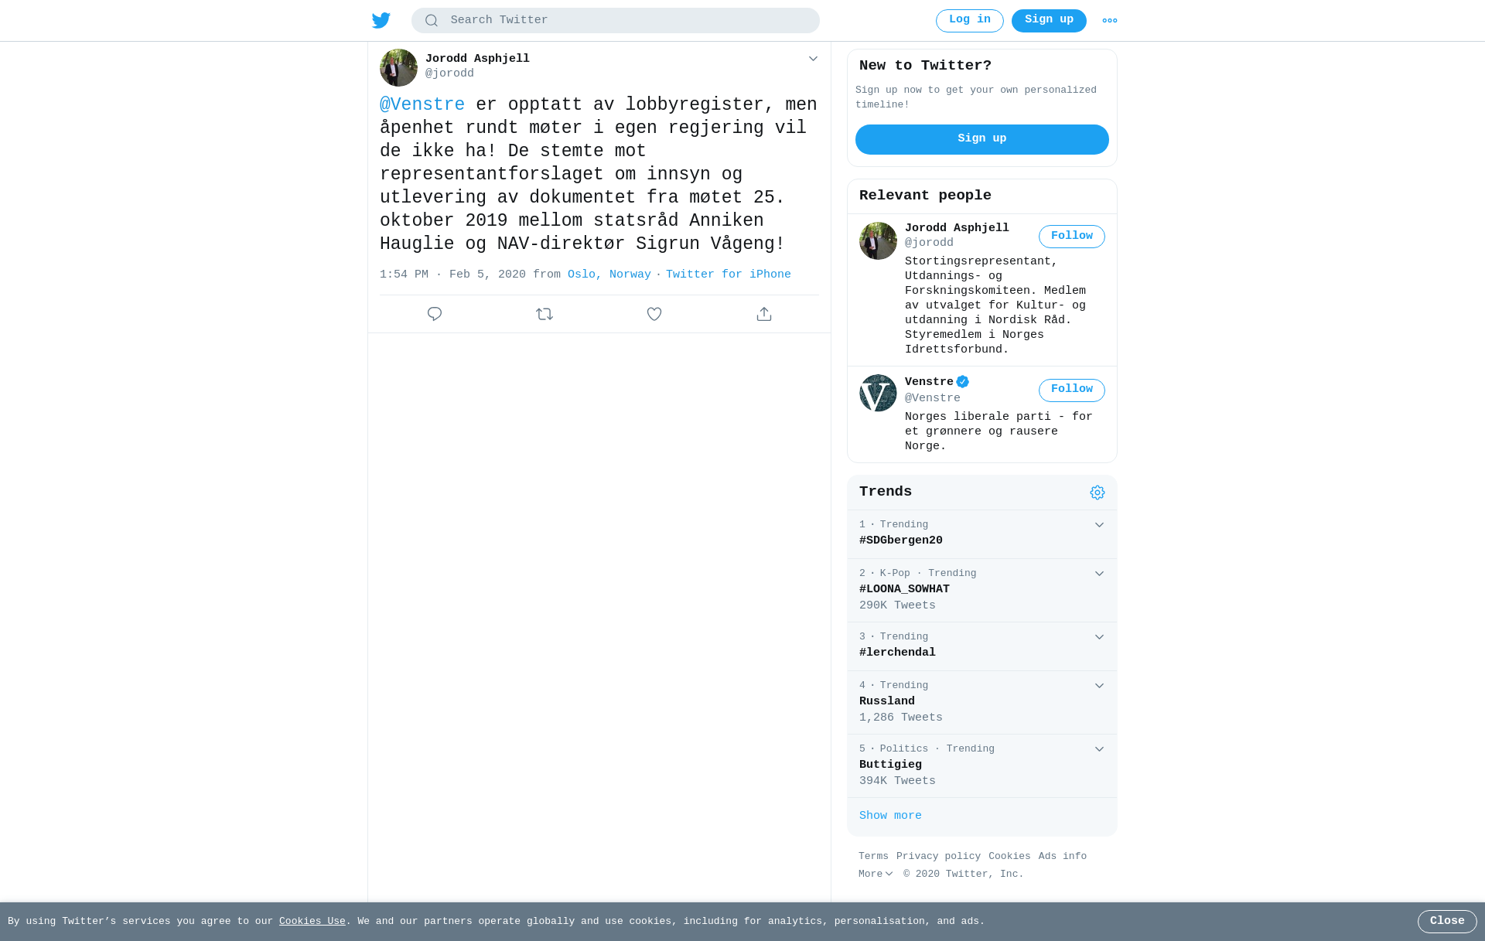Follow Jorodd Asphjell in Relevant people
Image resolution: width=1485 pixels, height=941 pixels.
(x=1072, y=237)
